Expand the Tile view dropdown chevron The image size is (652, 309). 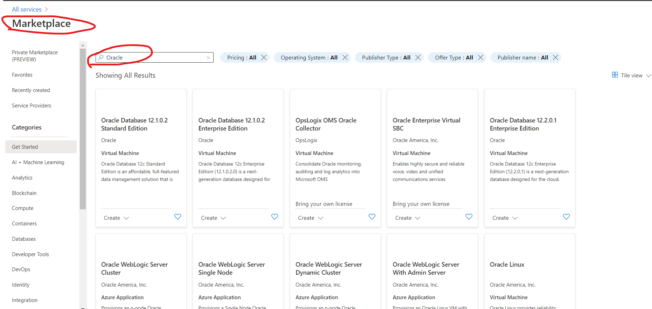pos(648,76)
